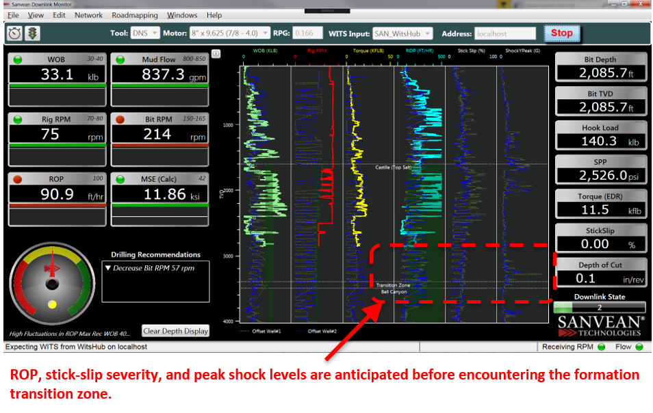Image resolution: width=653 pixels, height=413 pixels.
Task: Open the Tool dropdown showing DNS
Action: pos(145,34)
